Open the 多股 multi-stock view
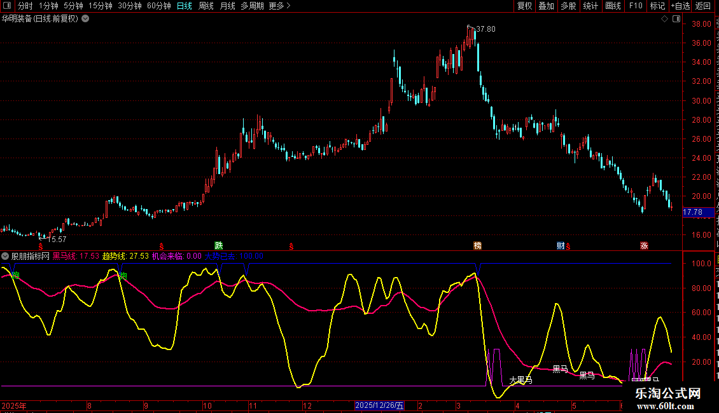Viewport: 719px width, 413px height. pos(568,6)
